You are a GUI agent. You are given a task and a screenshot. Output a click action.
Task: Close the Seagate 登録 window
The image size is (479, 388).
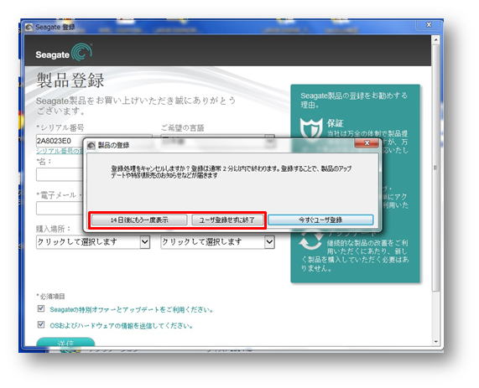(x=429, y=25)
